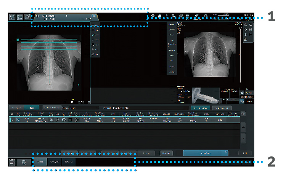Open the list view icon in top bar
286x181 pixels.
[20, 17]
